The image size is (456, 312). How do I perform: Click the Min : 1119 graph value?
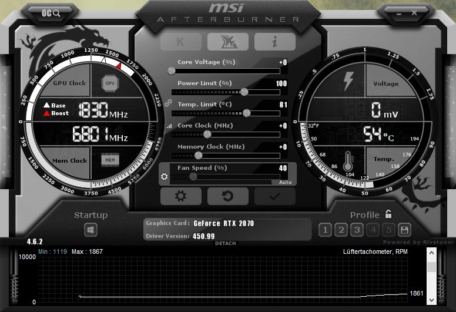point(52,251)
